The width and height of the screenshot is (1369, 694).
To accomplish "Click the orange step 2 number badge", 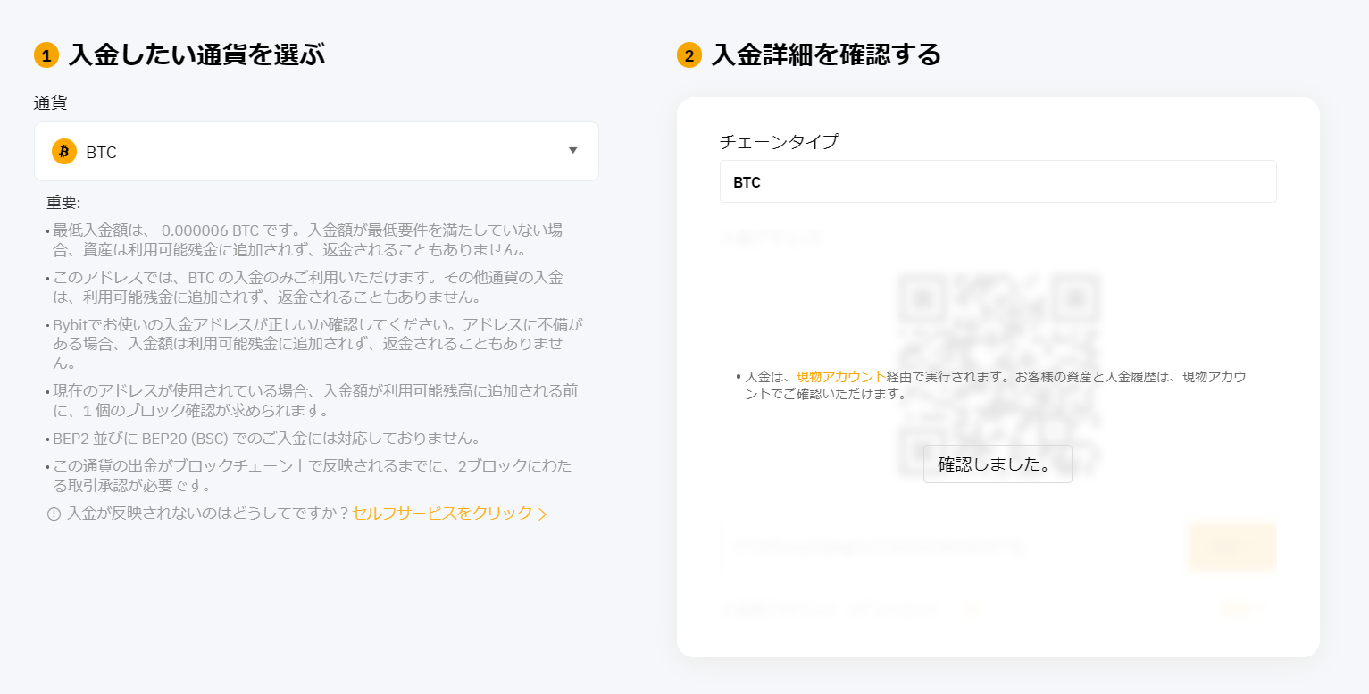I will (689, 55).
